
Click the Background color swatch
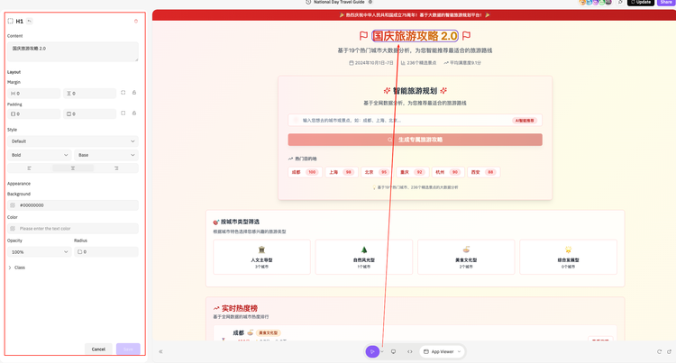(13, 205)
